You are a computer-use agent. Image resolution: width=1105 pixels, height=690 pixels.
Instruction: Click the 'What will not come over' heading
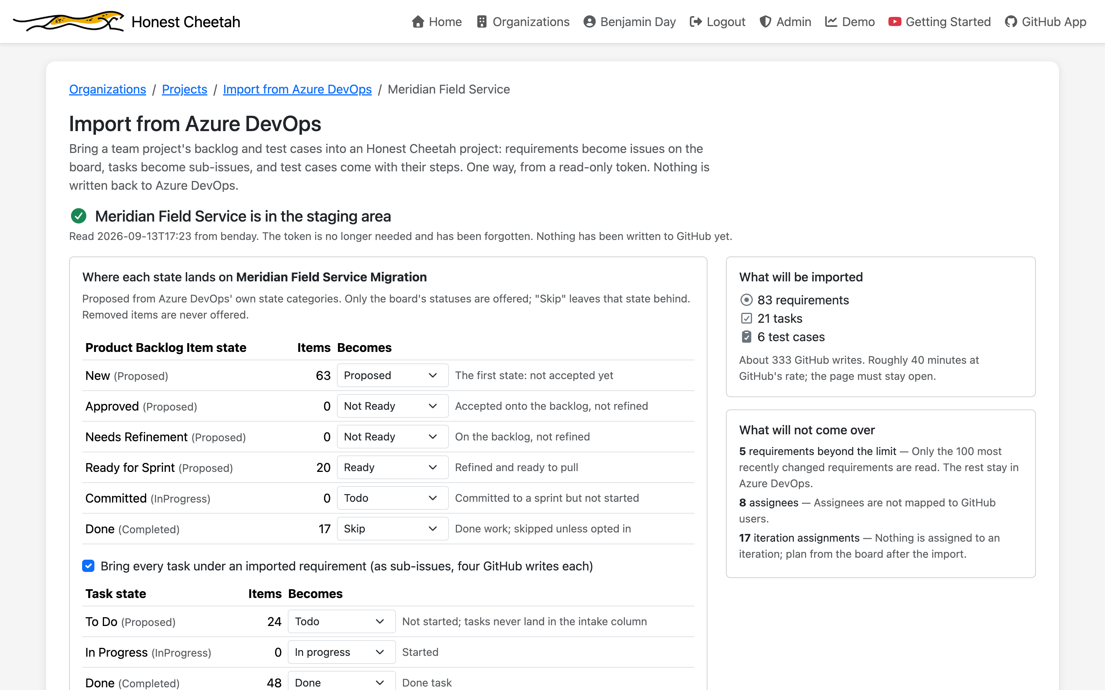(807, 430)
